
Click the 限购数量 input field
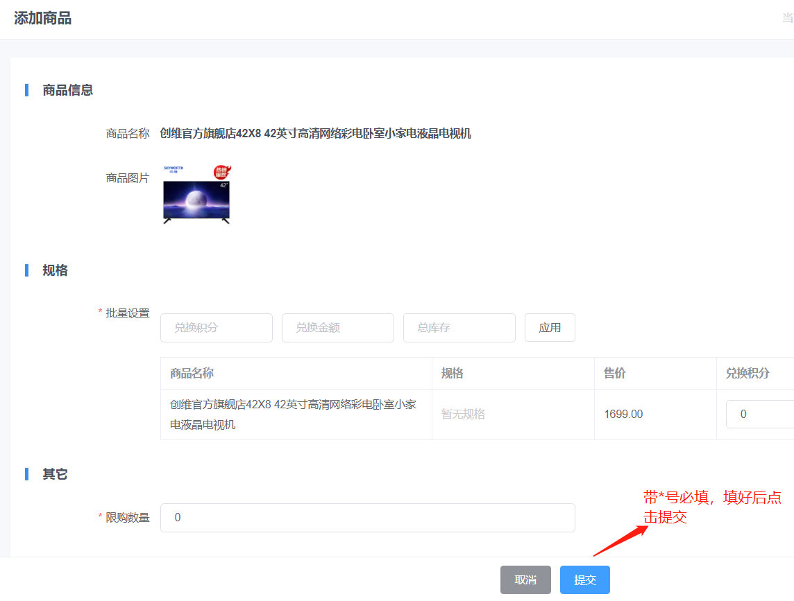(368, 518)
